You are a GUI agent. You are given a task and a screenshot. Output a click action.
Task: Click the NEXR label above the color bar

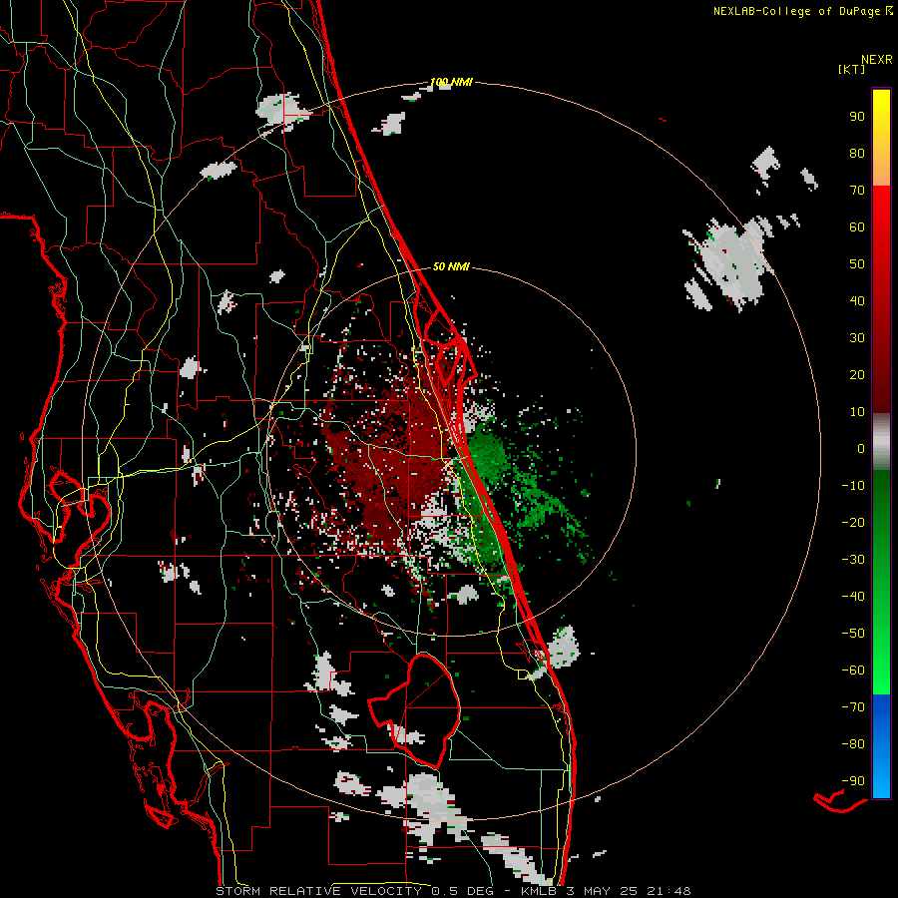pos(877,59)
